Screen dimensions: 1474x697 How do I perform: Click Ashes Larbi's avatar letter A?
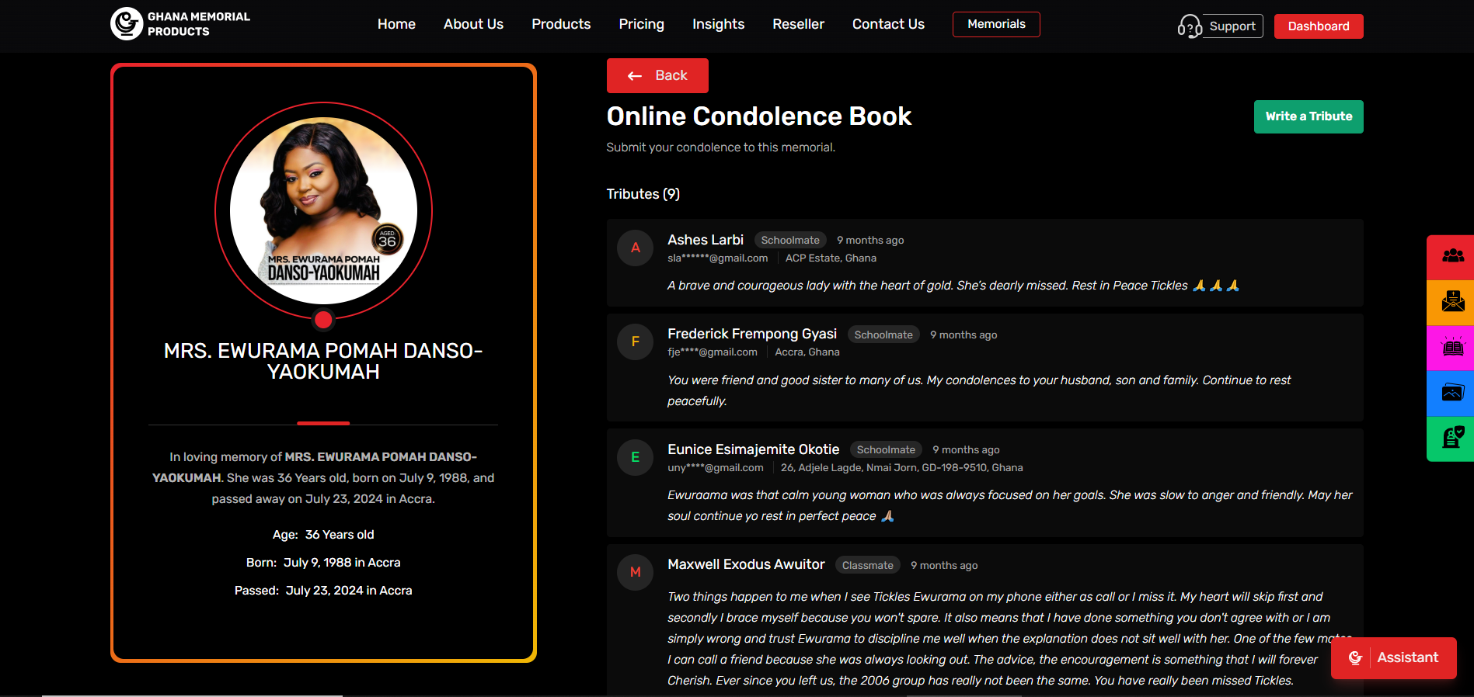(635, 248)
